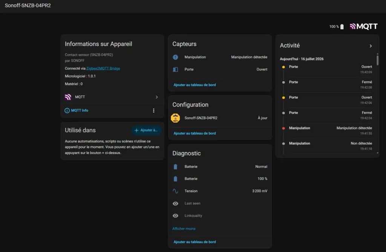Click the 100 % battery text at top
Viewport: 386px width, 252px height.
pos(334,27)
